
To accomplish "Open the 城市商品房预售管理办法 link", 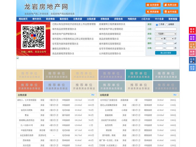I will (64, 29).
